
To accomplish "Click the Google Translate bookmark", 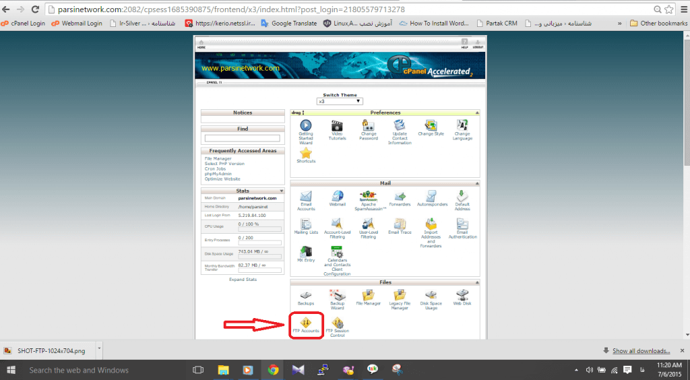I will [288, 23].
